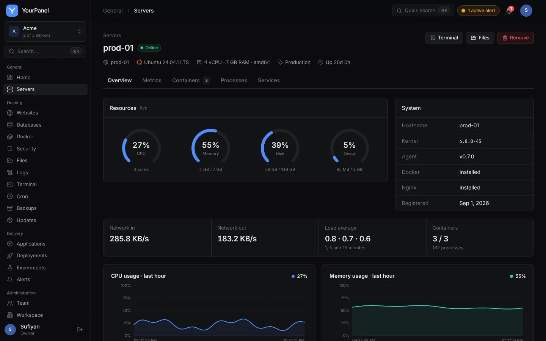Open the Quick search box
Image resolution: width=546 pixels, height=341 pixels.
[x=423, y=11]
